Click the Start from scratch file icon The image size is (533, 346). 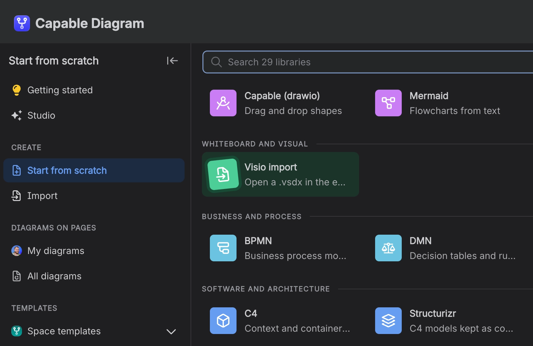coord(16,170)
